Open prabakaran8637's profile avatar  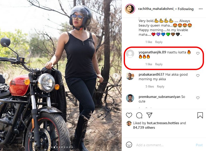tap(130, 76)
